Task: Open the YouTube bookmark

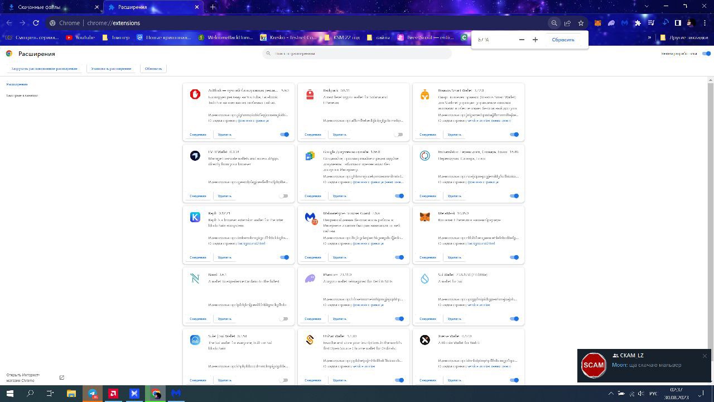Action: [x=80, y=37]
